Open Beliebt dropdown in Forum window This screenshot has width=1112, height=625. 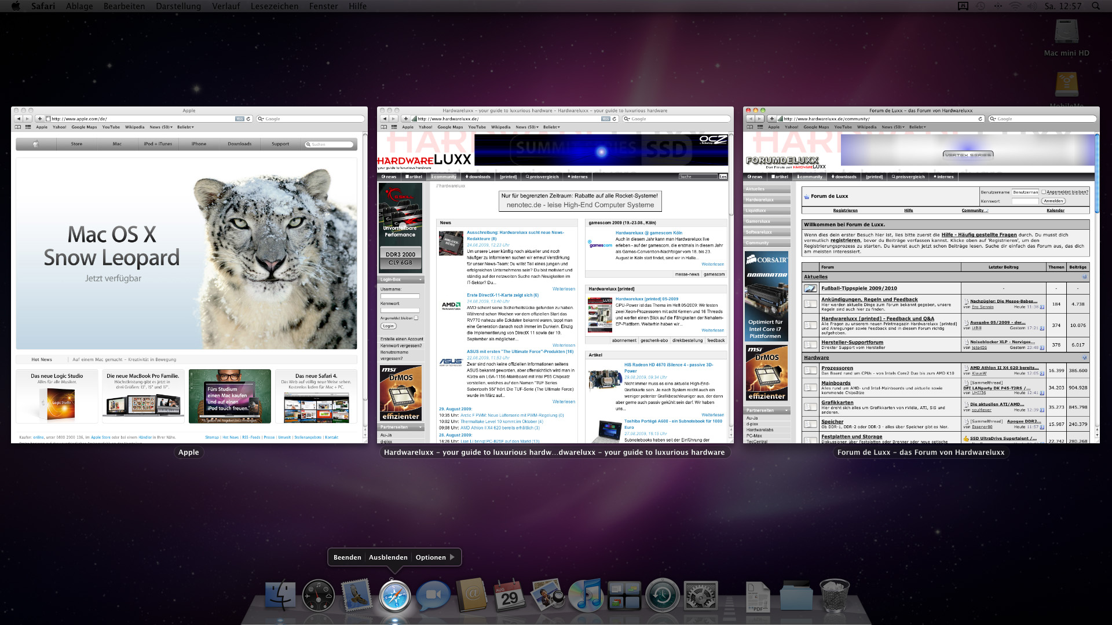click(x=917, y=127)
